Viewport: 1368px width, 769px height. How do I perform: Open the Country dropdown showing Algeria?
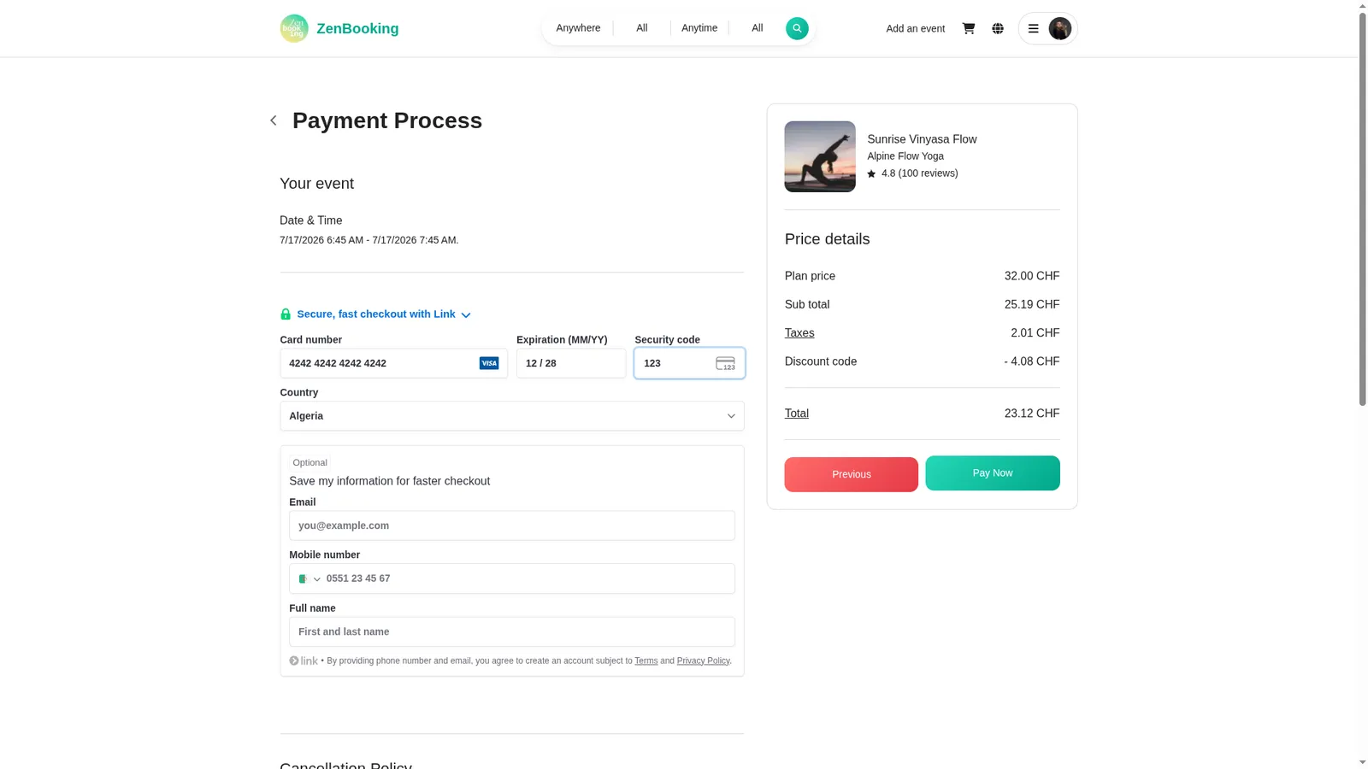tap(512, 416)
